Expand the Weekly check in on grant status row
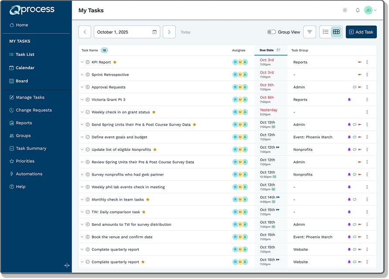 tap(82, 112)
